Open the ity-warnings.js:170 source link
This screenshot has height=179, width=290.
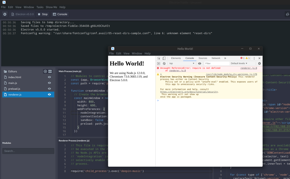(231, 74)
